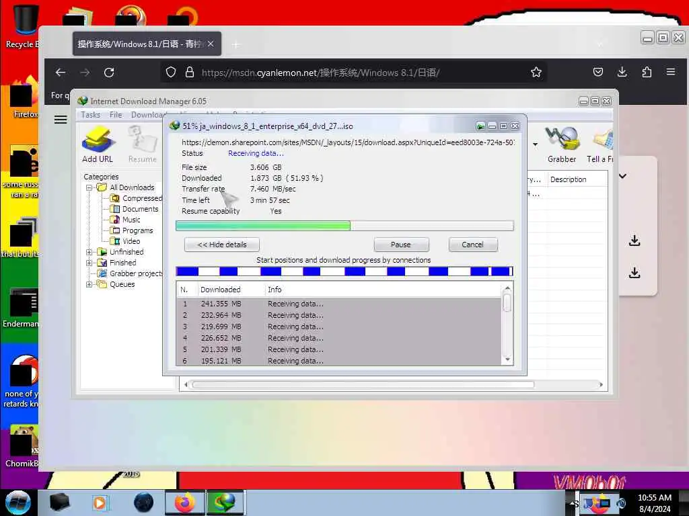This screenshot has width=689, height=516.
Task: Click Firefox back arrow button
Action: click(61, 73)
